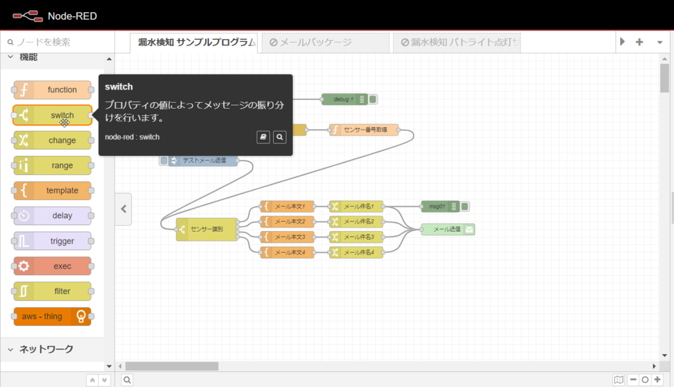Select the switch node in palette
The image size is (674, 387).
tap(53, 115)
